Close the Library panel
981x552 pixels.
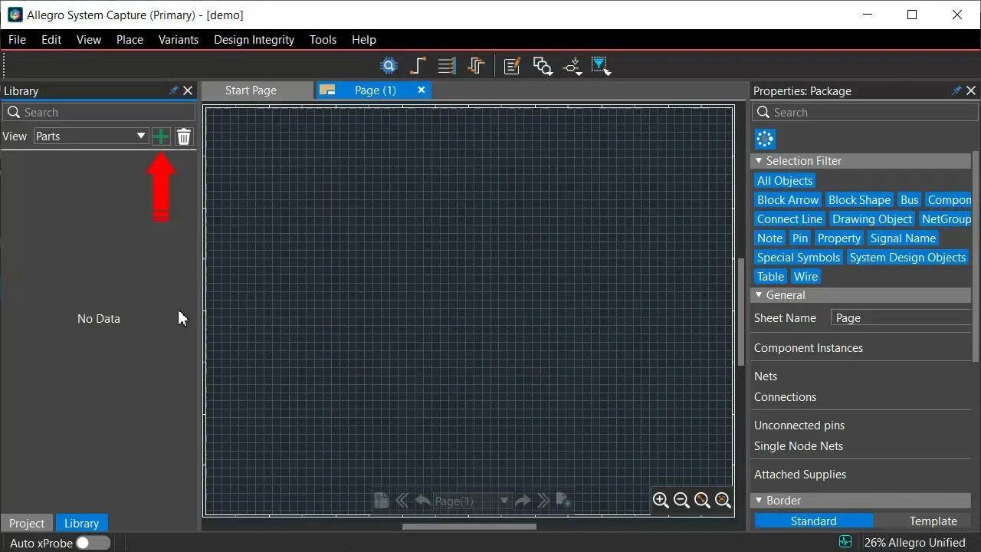point(188,90)
